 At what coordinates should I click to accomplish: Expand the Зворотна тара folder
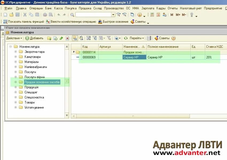(16, 51)
